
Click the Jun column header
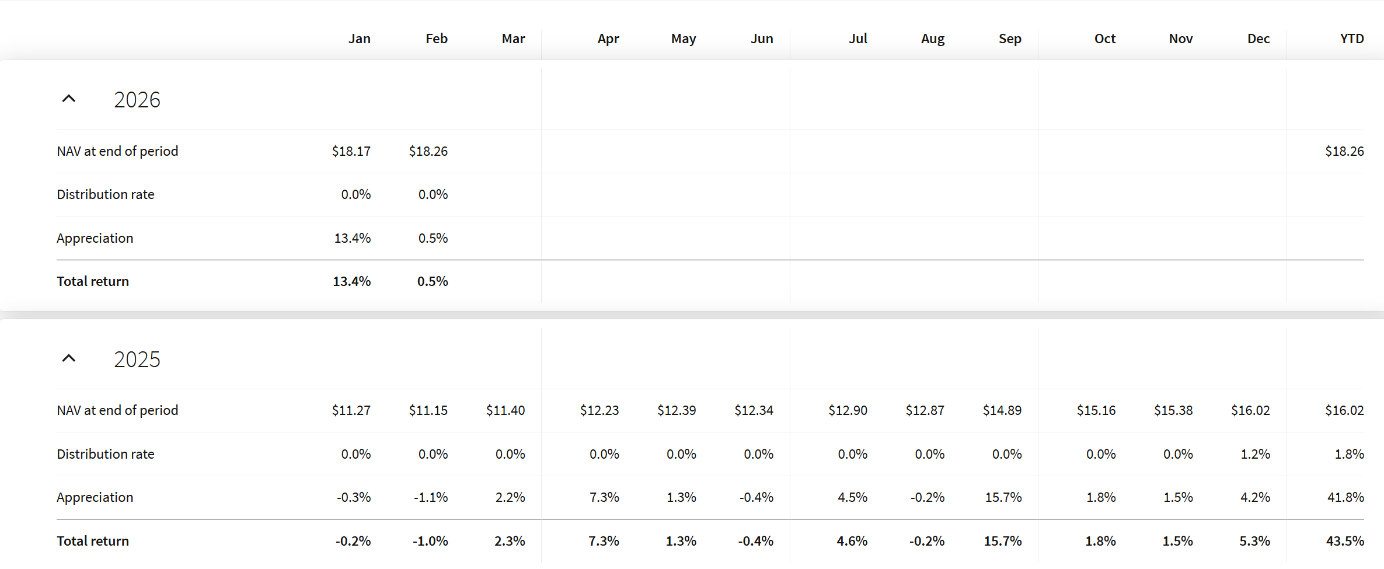[x=761, y=39]
